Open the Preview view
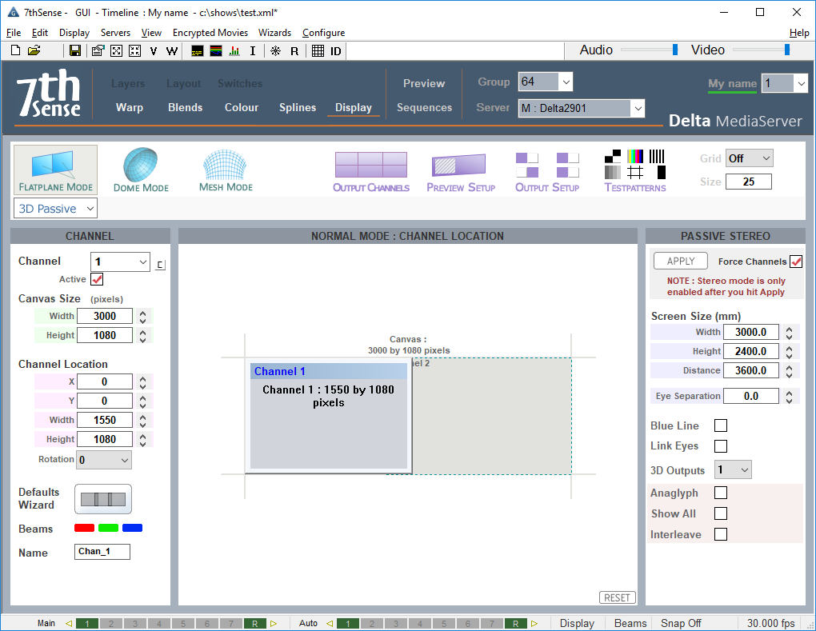The height and width of the screenshot is (631, 816). coord(424,83)
